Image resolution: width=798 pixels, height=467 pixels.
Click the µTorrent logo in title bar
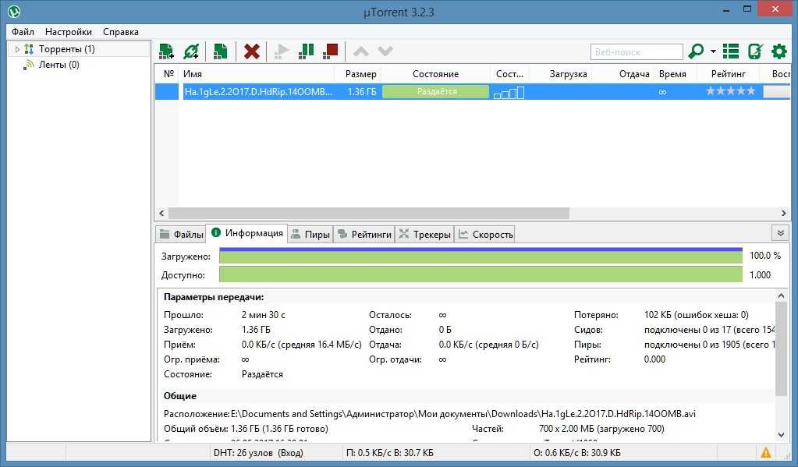pos(14,11)
